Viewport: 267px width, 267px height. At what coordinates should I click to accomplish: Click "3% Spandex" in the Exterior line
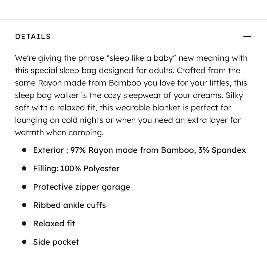coord(222,150)
